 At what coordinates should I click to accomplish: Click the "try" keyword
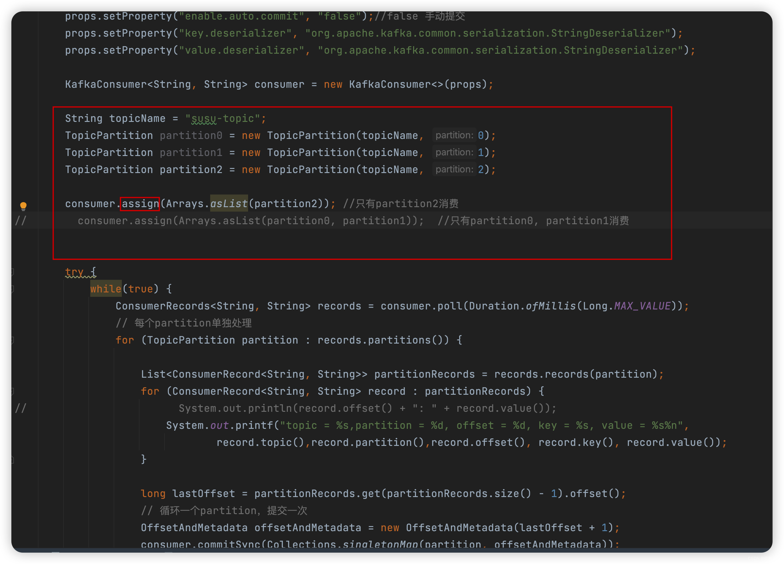(74, 272)
